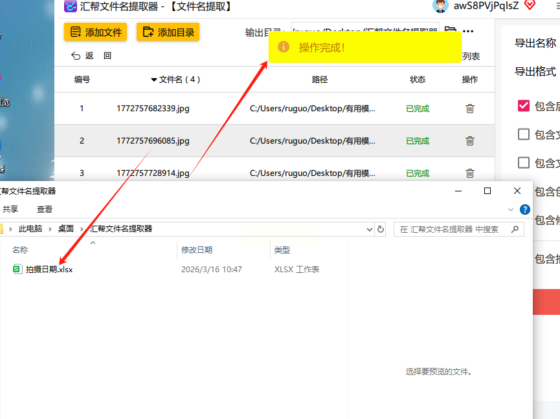The height and width of the screenshot is (419, 560).
Task: Click the Explorer refresh icon
Action: 381,230
